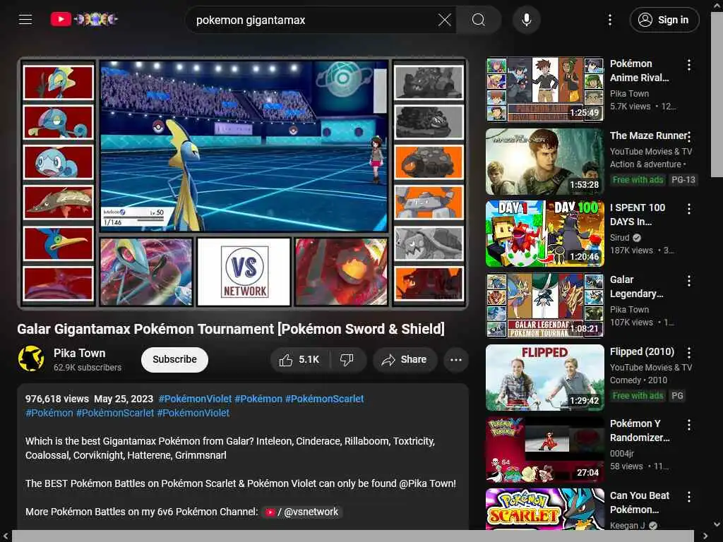
Task: Open Flipped (2010) movie thumbnail
Action: pyautogui.click(x=545, y=378)
